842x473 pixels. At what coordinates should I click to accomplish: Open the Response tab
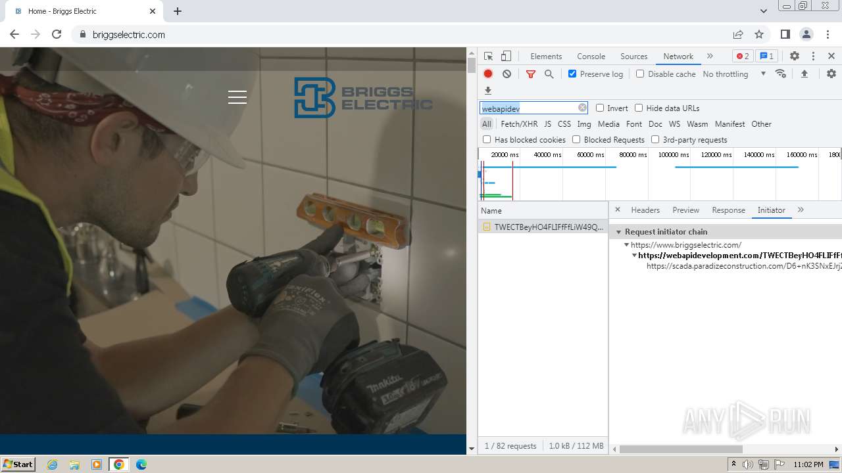[x=728, y=210]
